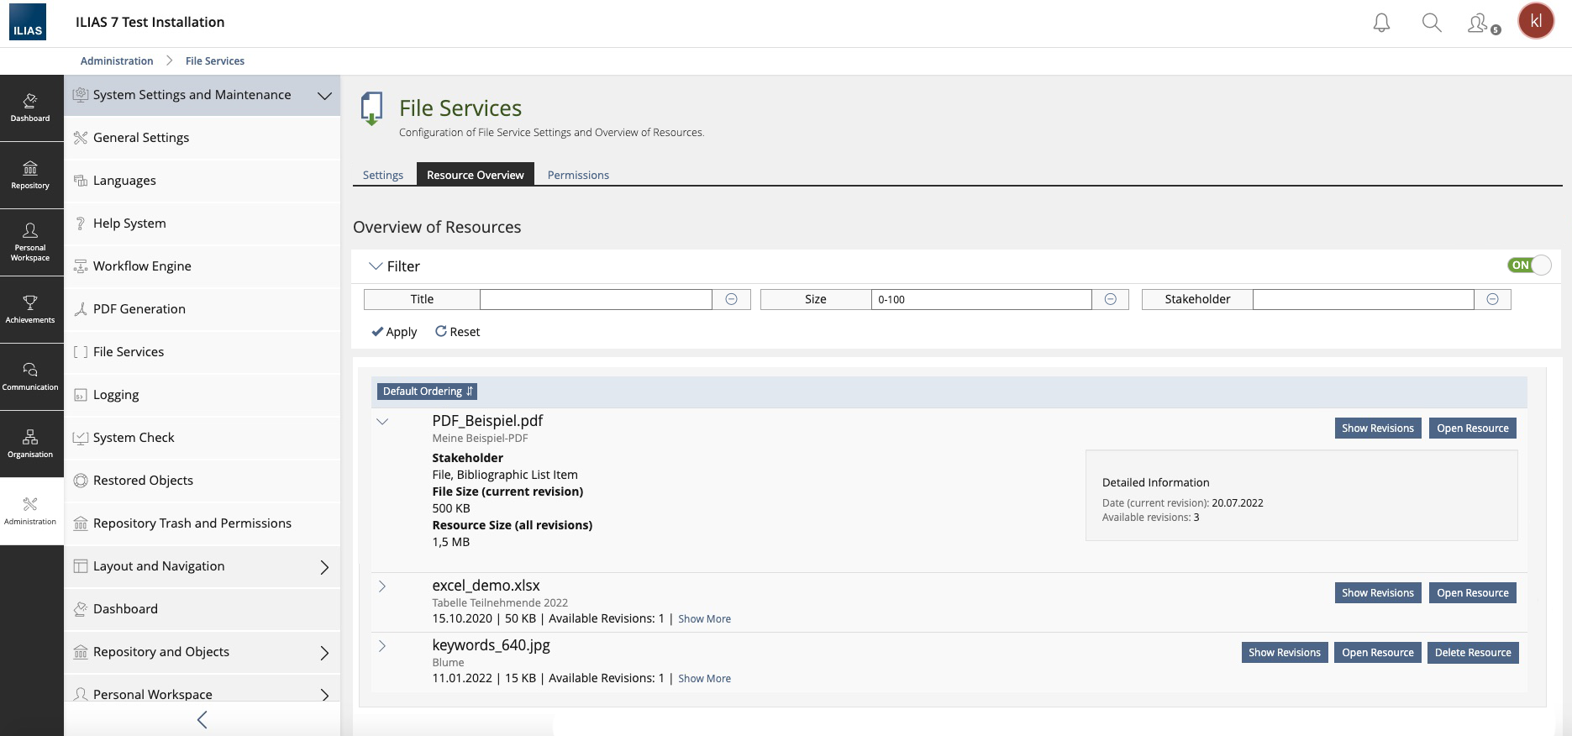1572x736 pixels.
Task: Open the notifications bell icon
Action: (x=1381, y=23)
